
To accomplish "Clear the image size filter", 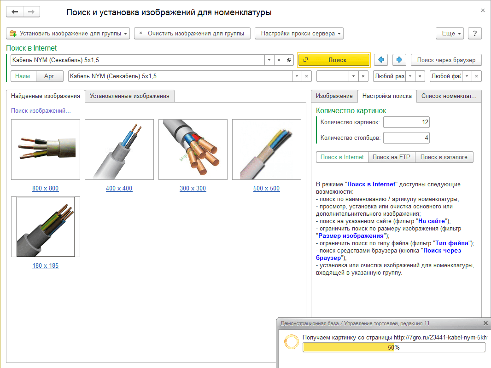I will point(420,76).
